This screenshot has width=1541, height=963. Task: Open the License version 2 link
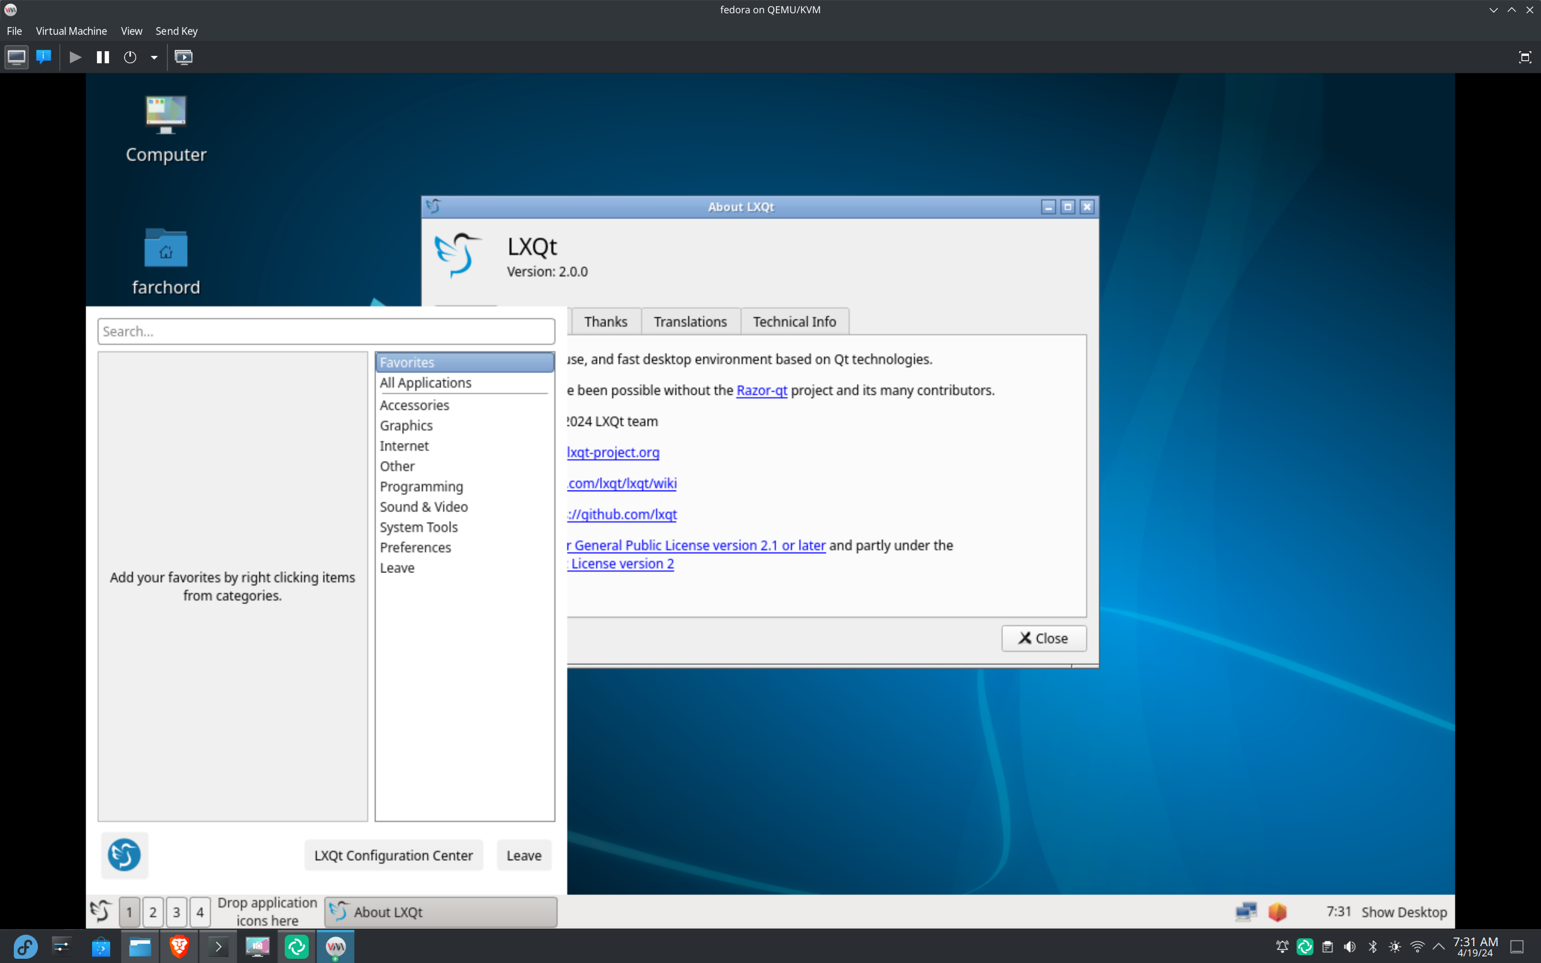(x=621, y=565)
